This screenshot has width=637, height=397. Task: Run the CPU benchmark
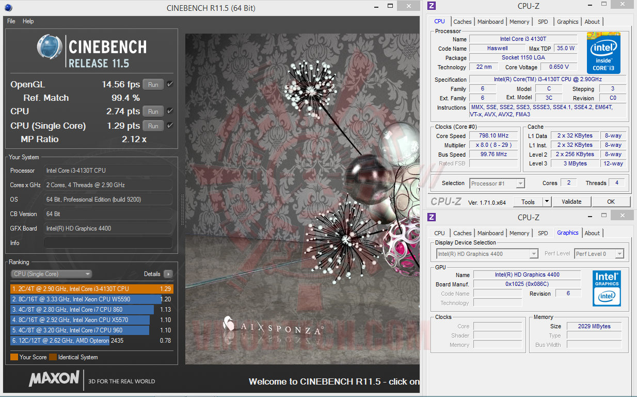(x=153, y=111)
